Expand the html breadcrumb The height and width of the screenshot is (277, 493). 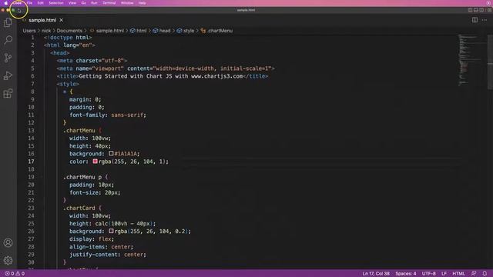(139, 31)
